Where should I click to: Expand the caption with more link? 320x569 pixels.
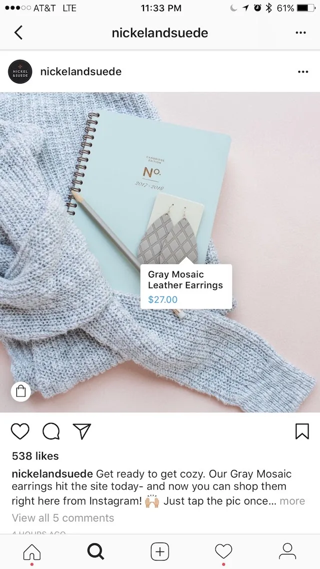292,501
